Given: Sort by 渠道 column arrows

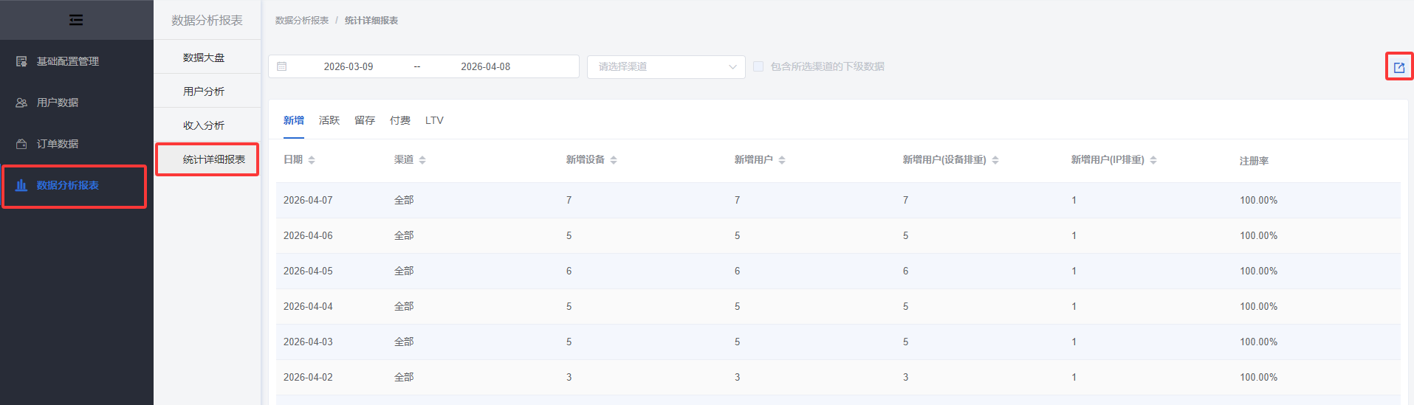Looking at the screenshot, I should click(x=422, y=160).
